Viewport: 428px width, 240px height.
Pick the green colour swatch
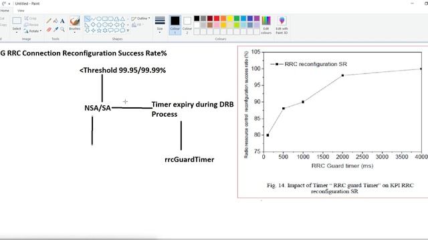237,19
